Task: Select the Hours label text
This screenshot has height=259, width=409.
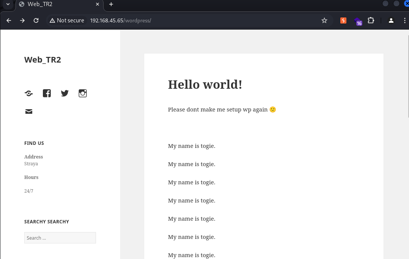Action: click(31, 177)
